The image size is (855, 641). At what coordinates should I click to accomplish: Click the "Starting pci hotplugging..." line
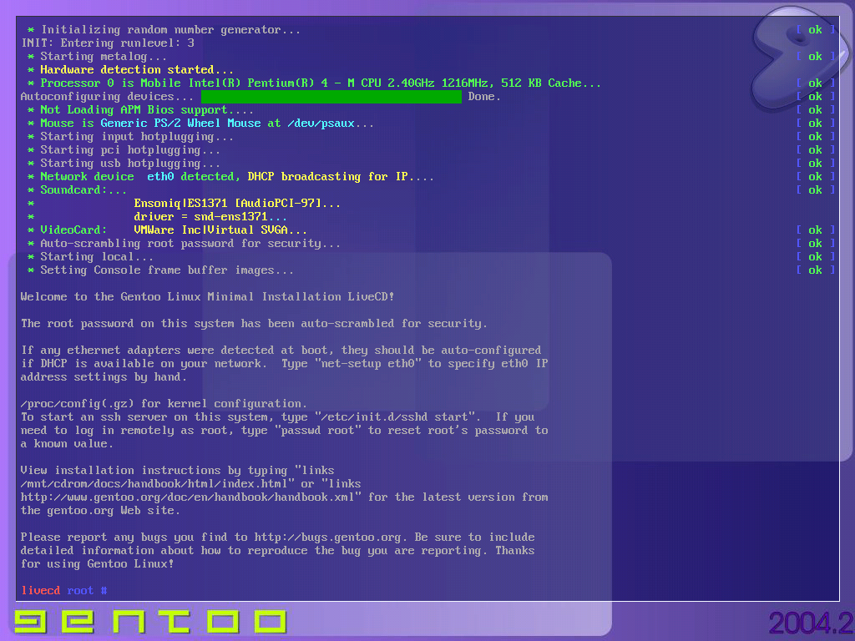coord(124,150)
